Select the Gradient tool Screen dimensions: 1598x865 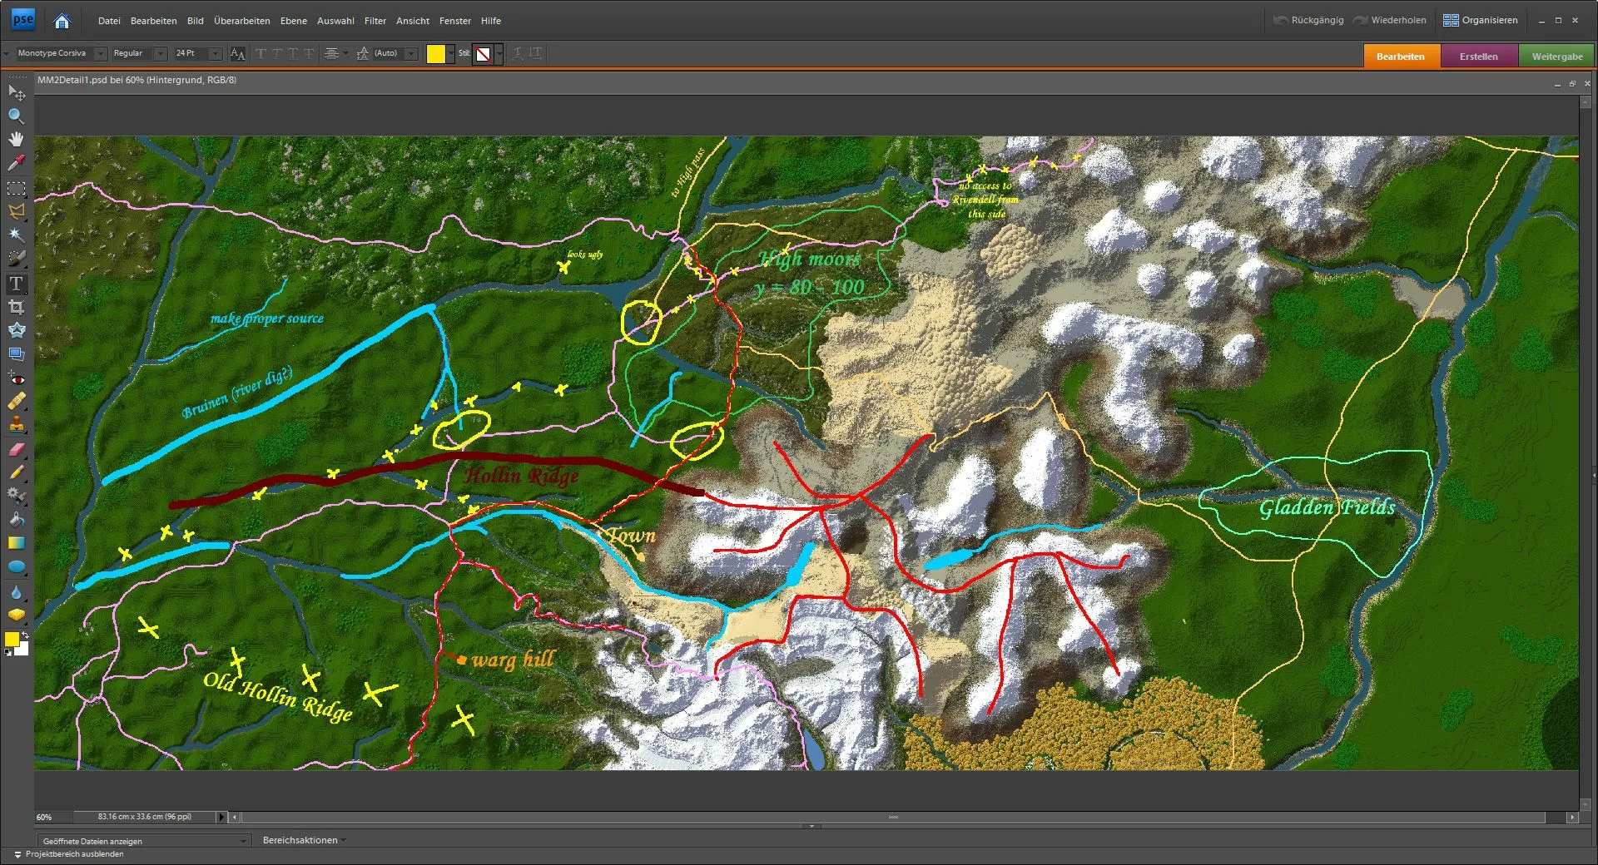pyautogui.click(x=17, y=543)
